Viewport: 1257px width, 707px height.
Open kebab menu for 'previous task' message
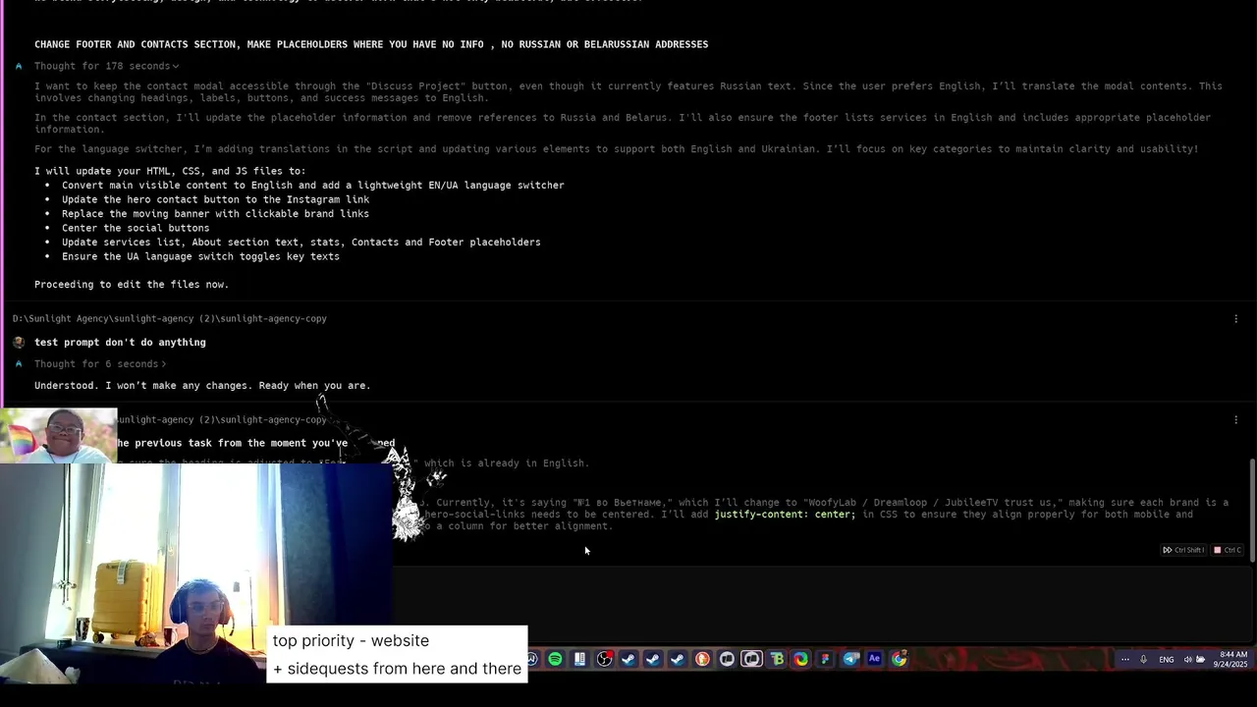[x=1235, y=419]
